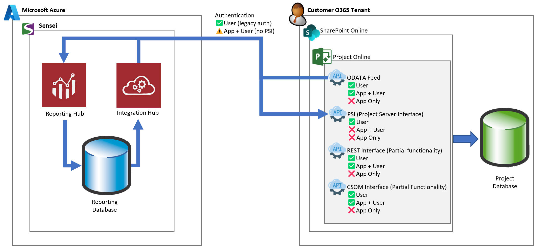Click the Sensei container label
The image size is (536, 250).
(48, 25)
